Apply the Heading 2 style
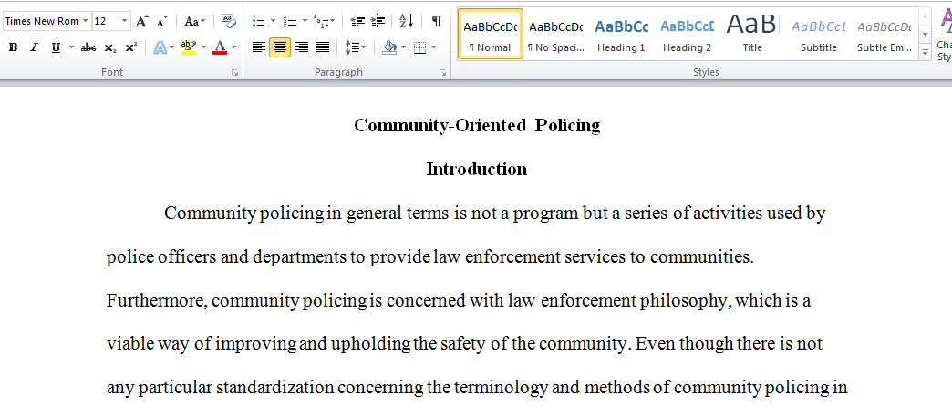The image size is (952, 407). click(x=687, y=34)
